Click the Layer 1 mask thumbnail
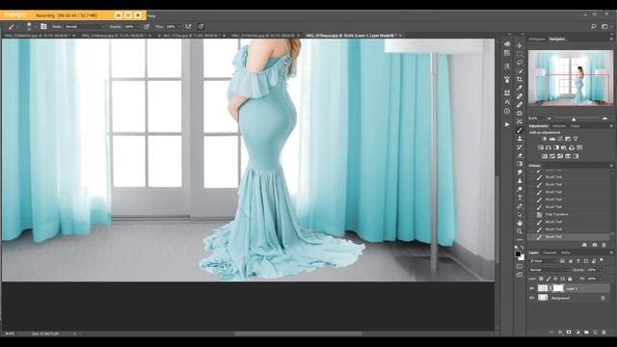 tap(558, 288)
